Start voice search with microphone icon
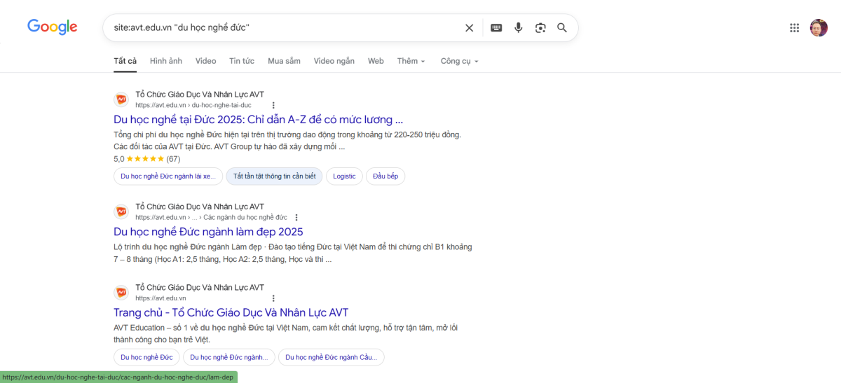This screenshot has width=841, height=383. pos(519,28)
